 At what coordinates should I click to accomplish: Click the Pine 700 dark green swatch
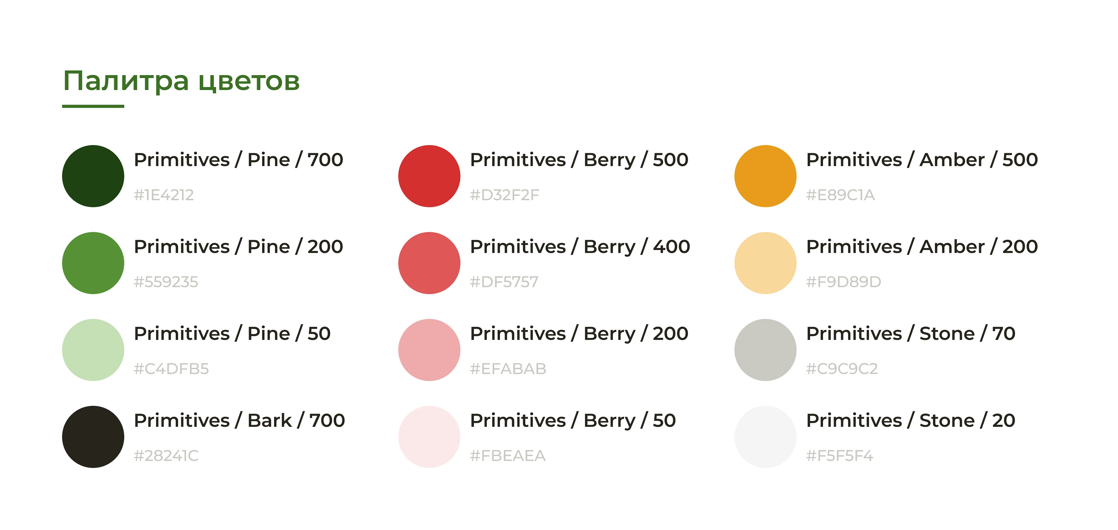point(93,176)
